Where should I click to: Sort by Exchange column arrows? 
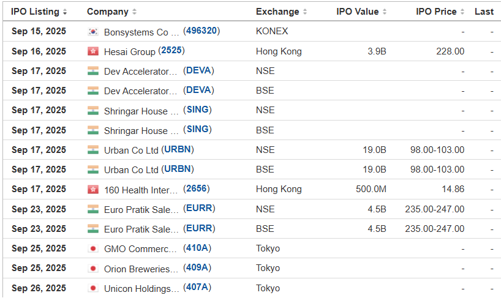click(x=305, y=12)
